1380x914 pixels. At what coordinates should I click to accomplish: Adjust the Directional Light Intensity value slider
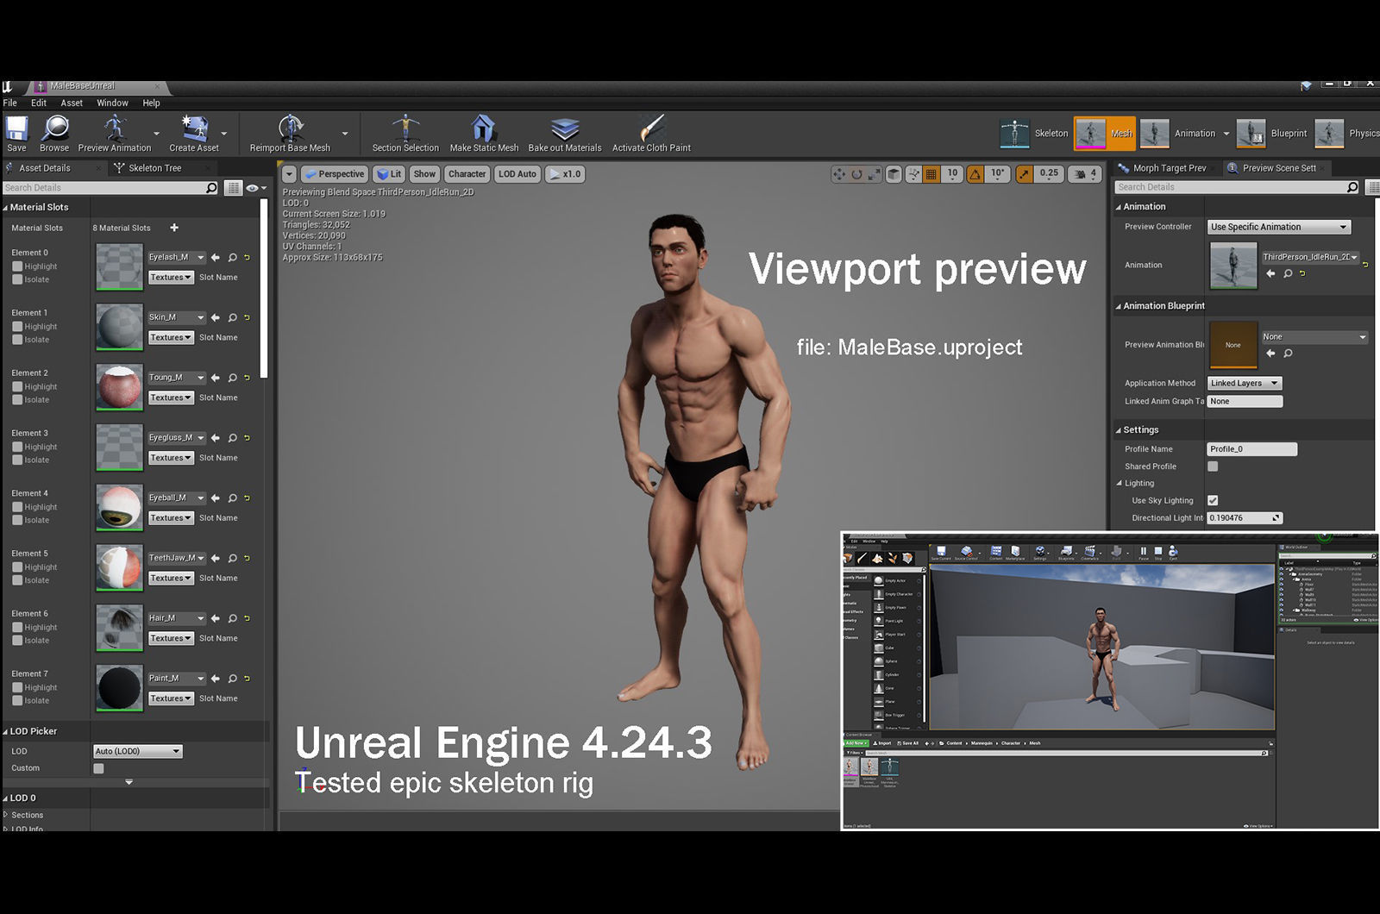point(1245,518)
